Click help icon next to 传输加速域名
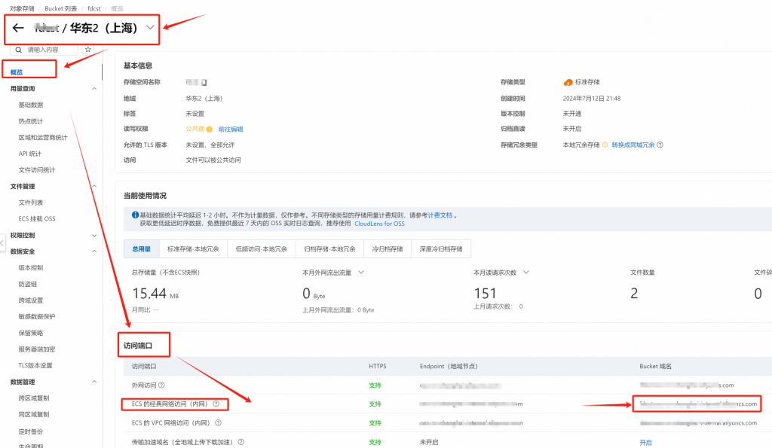772x448 pixels. pyautogui.click(x=240, y=442)
